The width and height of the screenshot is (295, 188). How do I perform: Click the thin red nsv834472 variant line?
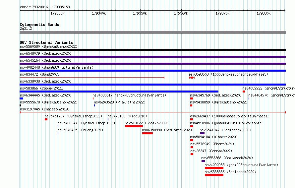pos(92,78)
